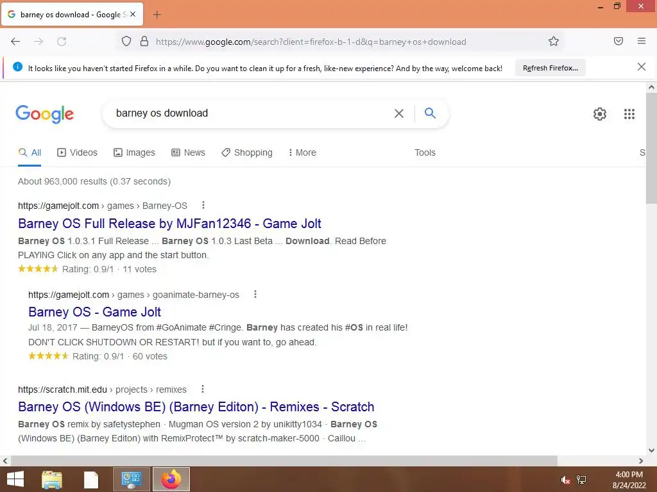Dismiss the Refresh Firefox notification bar
The image size is (657, 492).
point(642,67)
